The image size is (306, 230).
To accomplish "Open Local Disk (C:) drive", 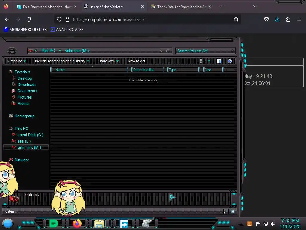I will pos(27,135).
